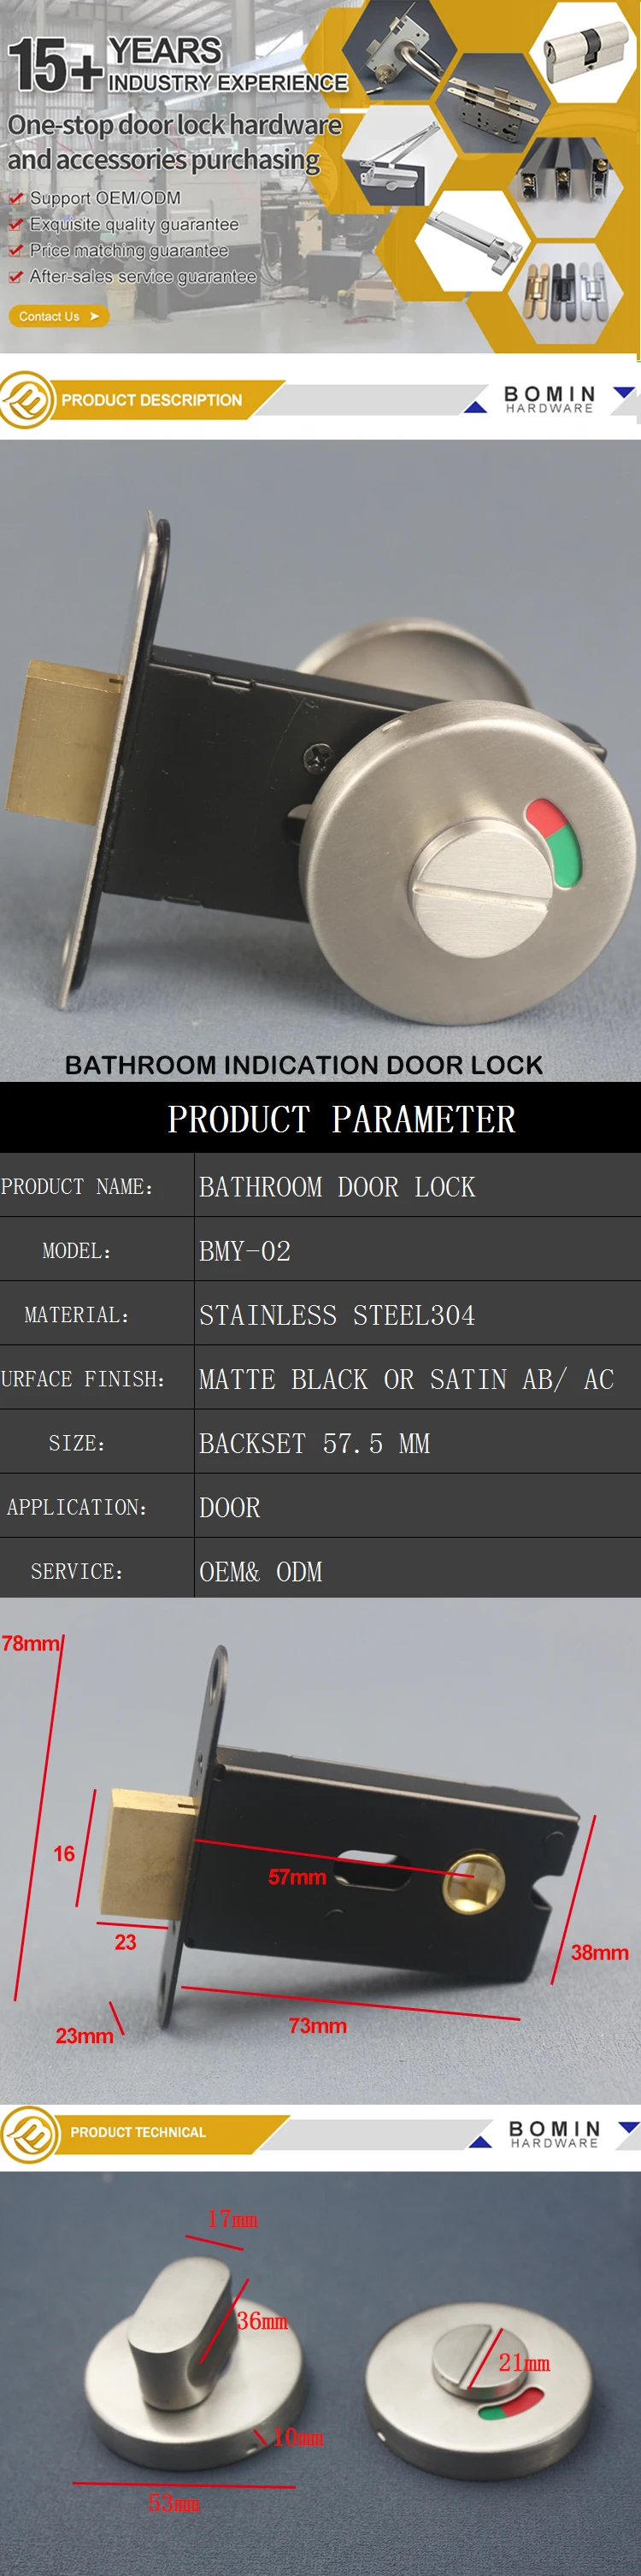Click the '38mm' case height label
Image resolution: width=641 pixels, height=2576 pixels.
pos(599,1952)
